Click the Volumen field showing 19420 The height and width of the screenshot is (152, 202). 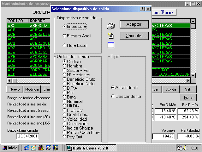163,136
